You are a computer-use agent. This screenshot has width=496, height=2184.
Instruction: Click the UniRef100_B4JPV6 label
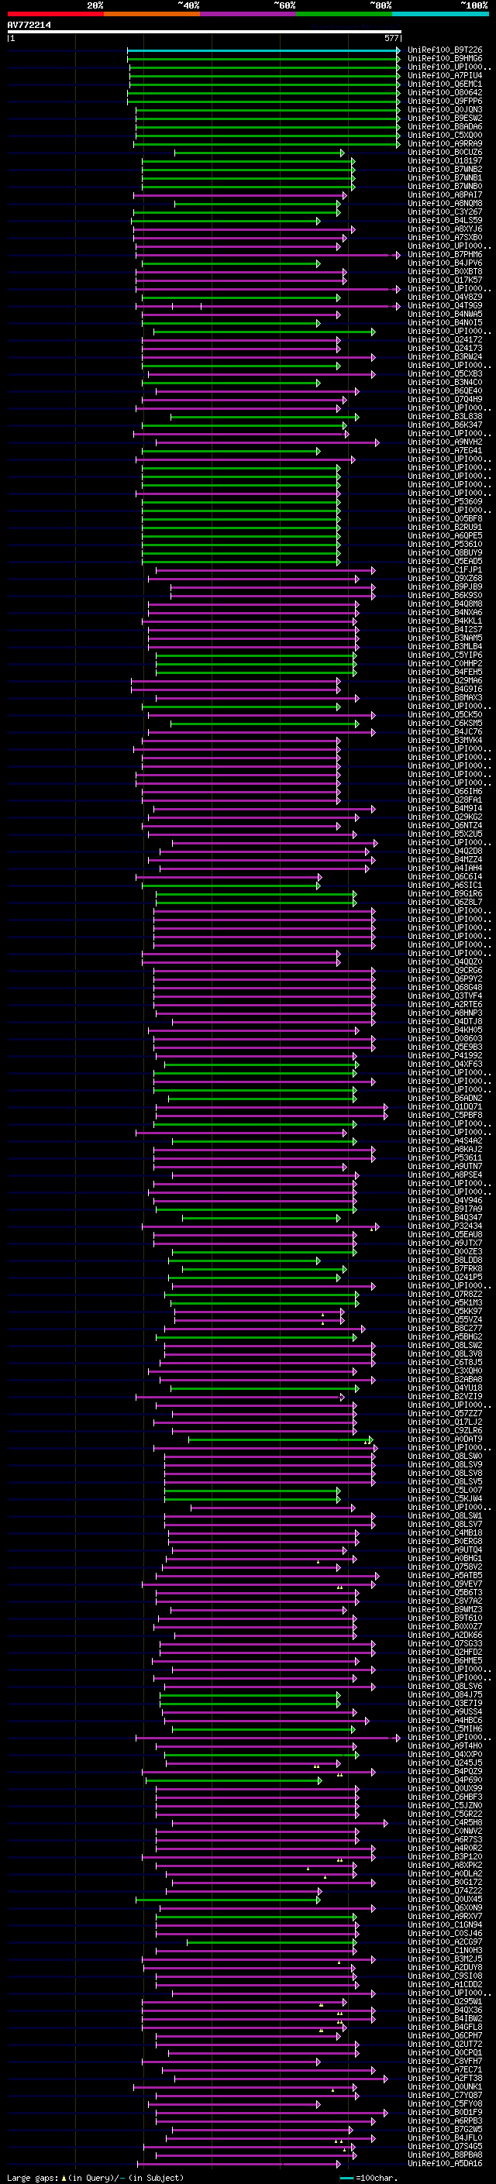pos(445,263)
